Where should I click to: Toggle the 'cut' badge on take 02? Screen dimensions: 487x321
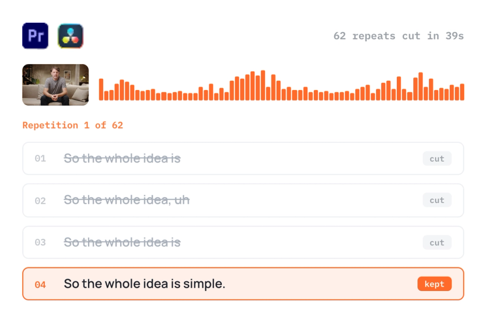pyautogui.click(x=437, y=200)
